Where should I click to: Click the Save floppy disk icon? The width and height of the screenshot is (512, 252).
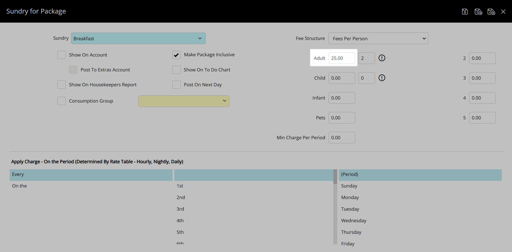465,12
